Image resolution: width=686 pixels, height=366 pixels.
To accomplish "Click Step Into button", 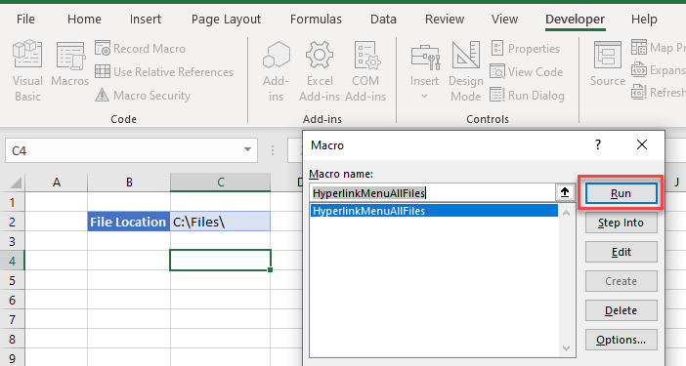I will (621, 223).
